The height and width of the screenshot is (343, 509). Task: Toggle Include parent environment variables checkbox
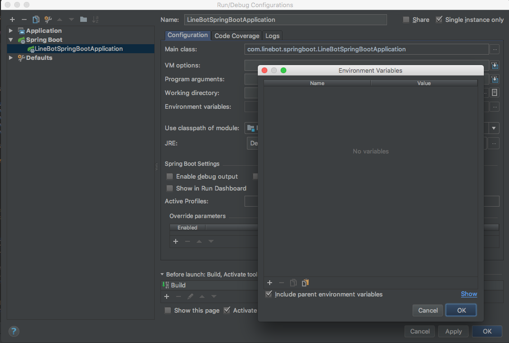(x=268, y=294)
